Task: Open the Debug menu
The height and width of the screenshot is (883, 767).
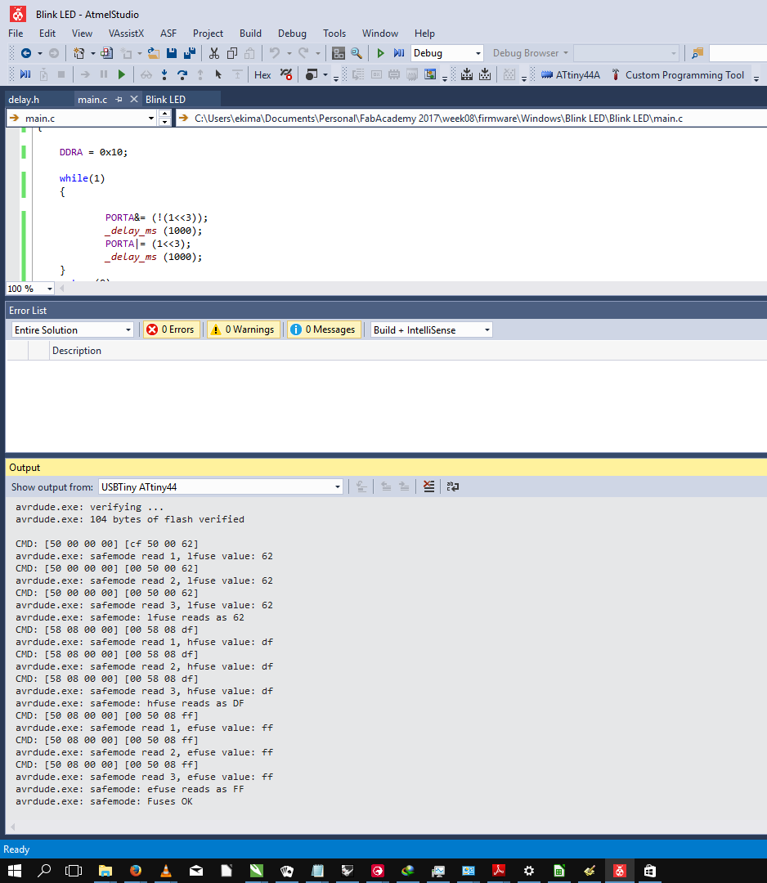Action: 292,34
